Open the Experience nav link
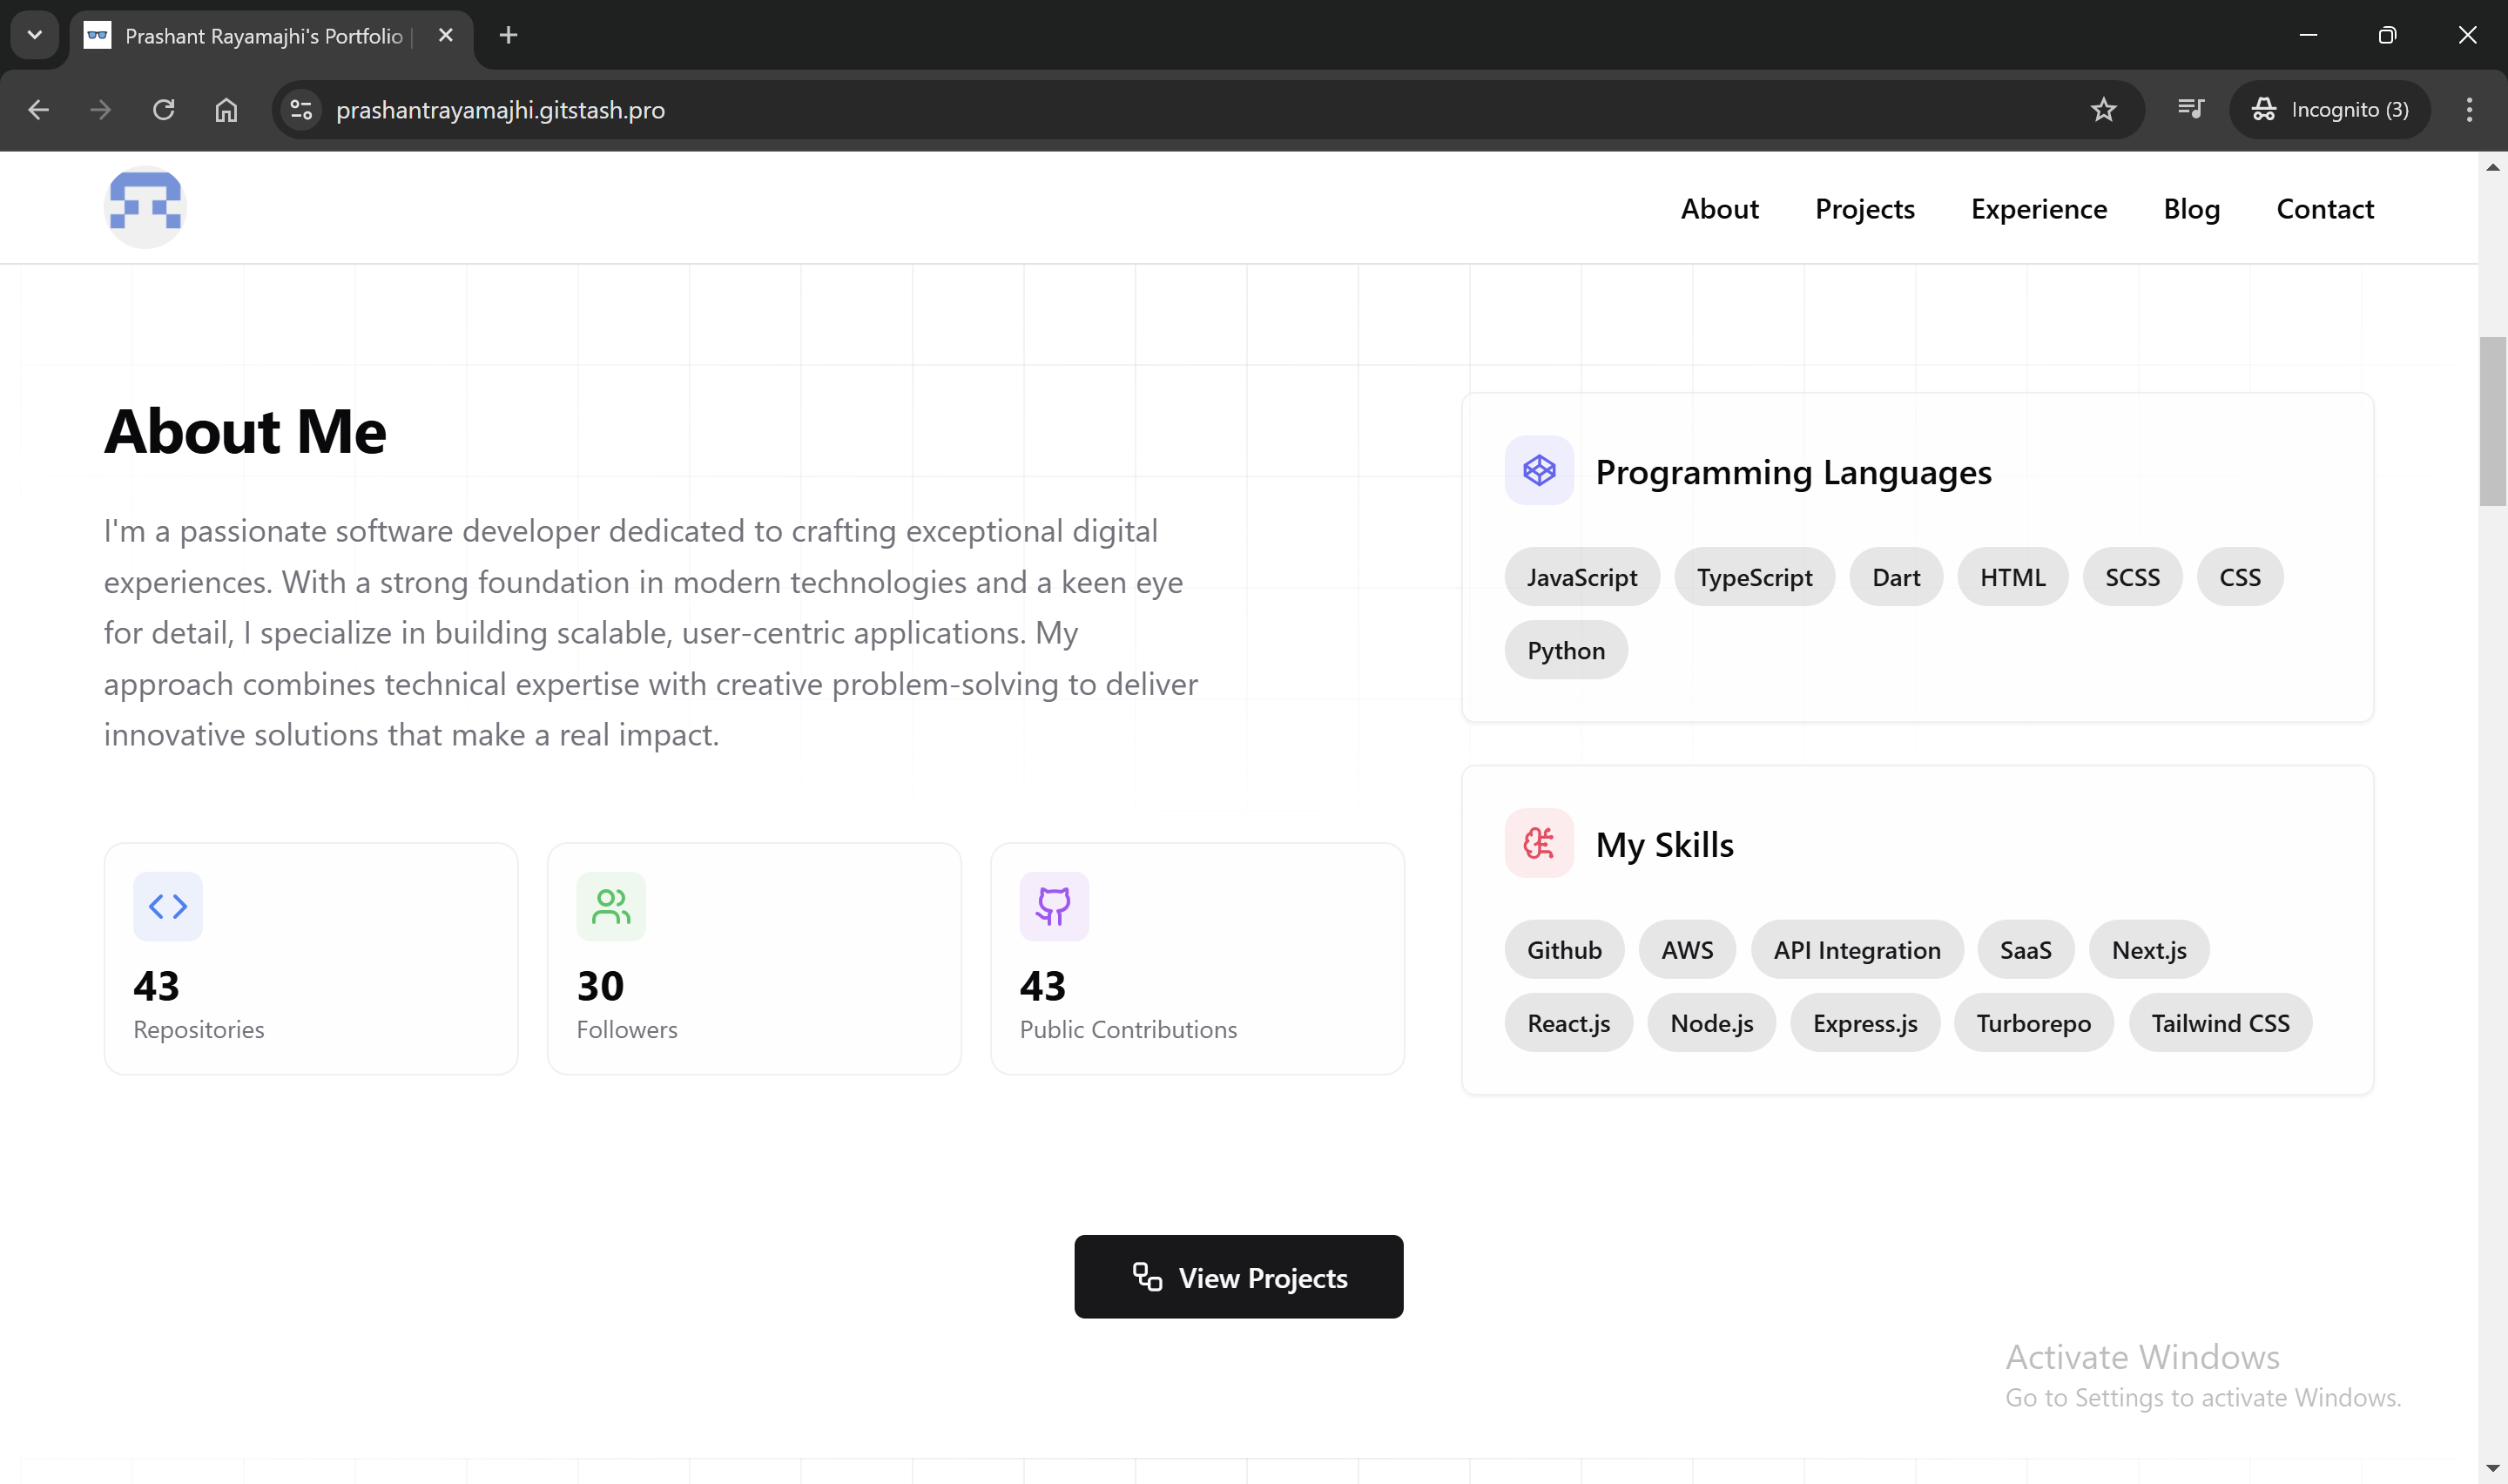 [x=2039, y=209]
